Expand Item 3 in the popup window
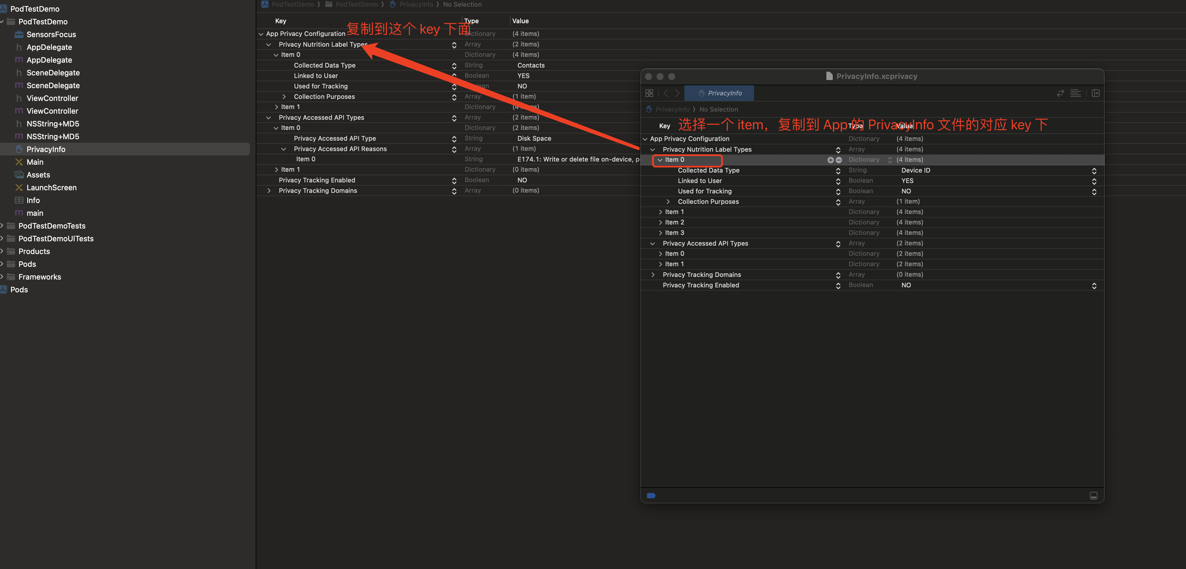Viewport: 1186px width, 569px height. tap(660, 233)
